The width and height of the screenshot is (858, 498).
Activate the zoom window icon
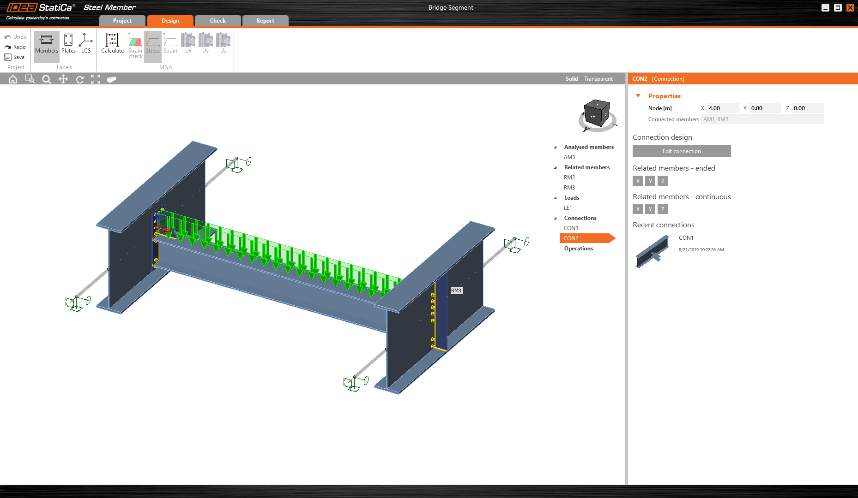coord(30,79)
